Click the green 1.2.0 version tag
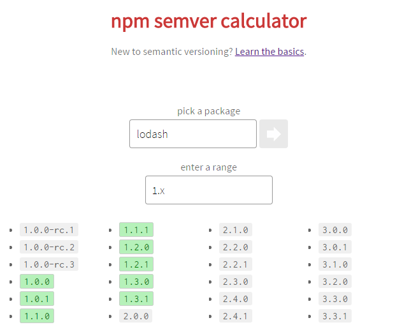This screenshot has width=395, height=334. pyautogui.click(x=136, y=247)
